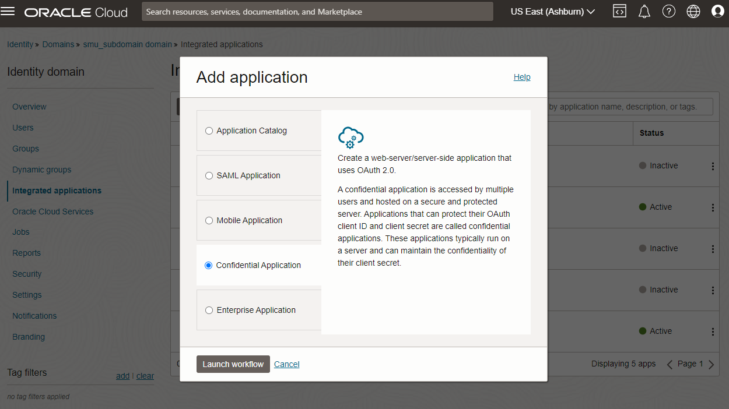The height and width of the screenshot is (409, 729).
Task: Open the user profile avatar menu
Action: (x=718, y=12)
